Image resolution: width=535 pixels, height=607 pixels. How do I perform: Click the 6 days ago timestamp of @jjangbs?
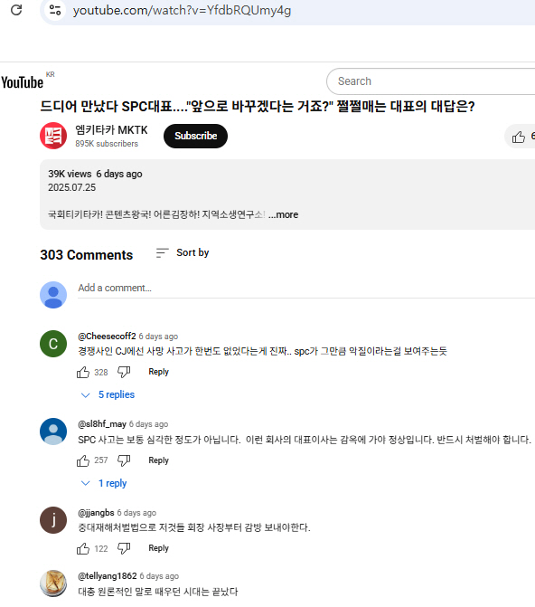[x=136, y=513]
